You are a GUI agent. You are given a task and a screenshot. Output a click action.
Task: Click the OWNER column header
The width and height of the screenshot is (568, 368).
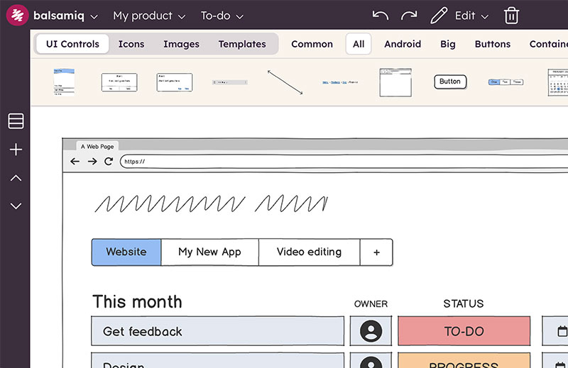pos(371,303)
